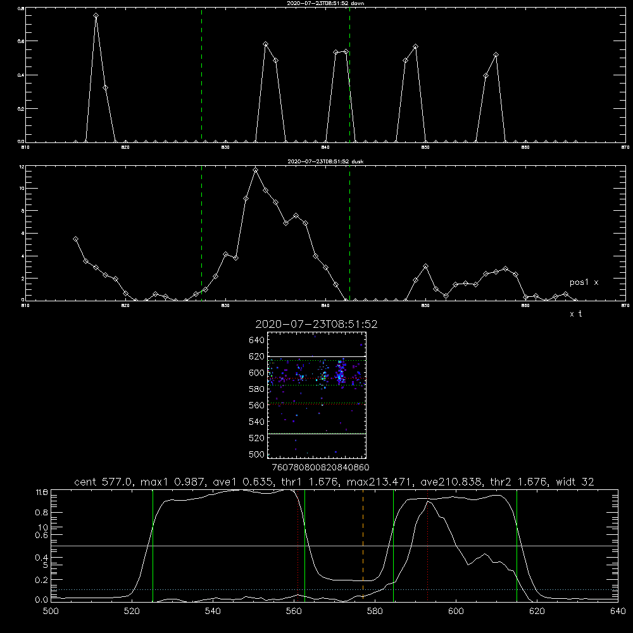
Task: Select the tallest peak marker in the dawn plot
Action: point(96,16)
